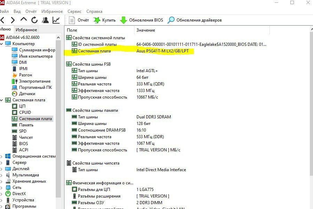The image size is (313, 209).
Task: Click the Мультимедиа speaker icon
Action: (x=8, y=175)
